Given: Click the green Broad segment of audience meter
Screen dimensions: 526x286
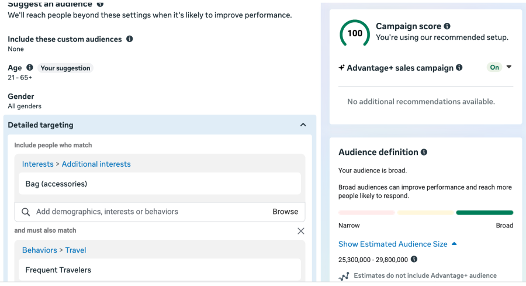Looking at the screenshot, I should [485, 213].
